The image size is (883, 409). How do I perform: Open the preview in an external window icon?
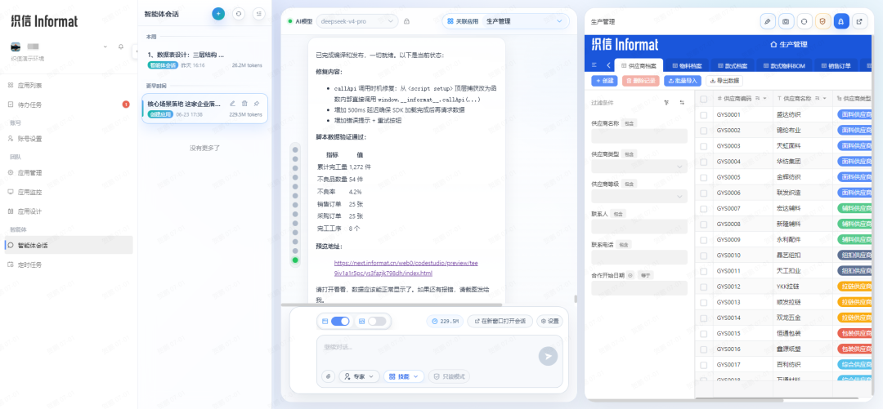click(859, 21)
